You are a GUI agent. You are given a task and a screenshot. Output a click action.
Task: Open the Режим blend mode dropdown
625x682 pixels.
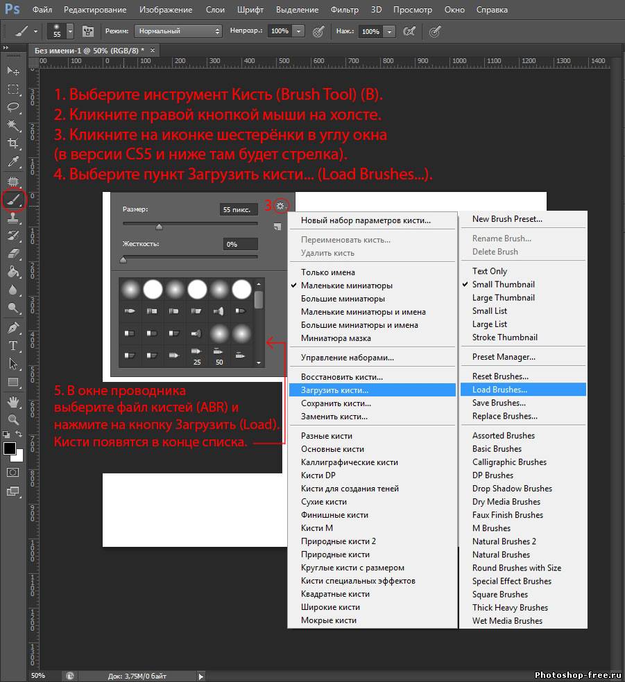pyautogui.click(x=178, y=31)
